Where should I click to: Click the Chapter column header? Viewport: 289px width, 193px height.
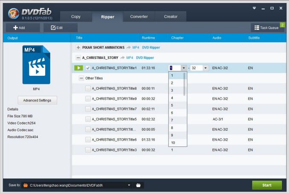[177, 38]
